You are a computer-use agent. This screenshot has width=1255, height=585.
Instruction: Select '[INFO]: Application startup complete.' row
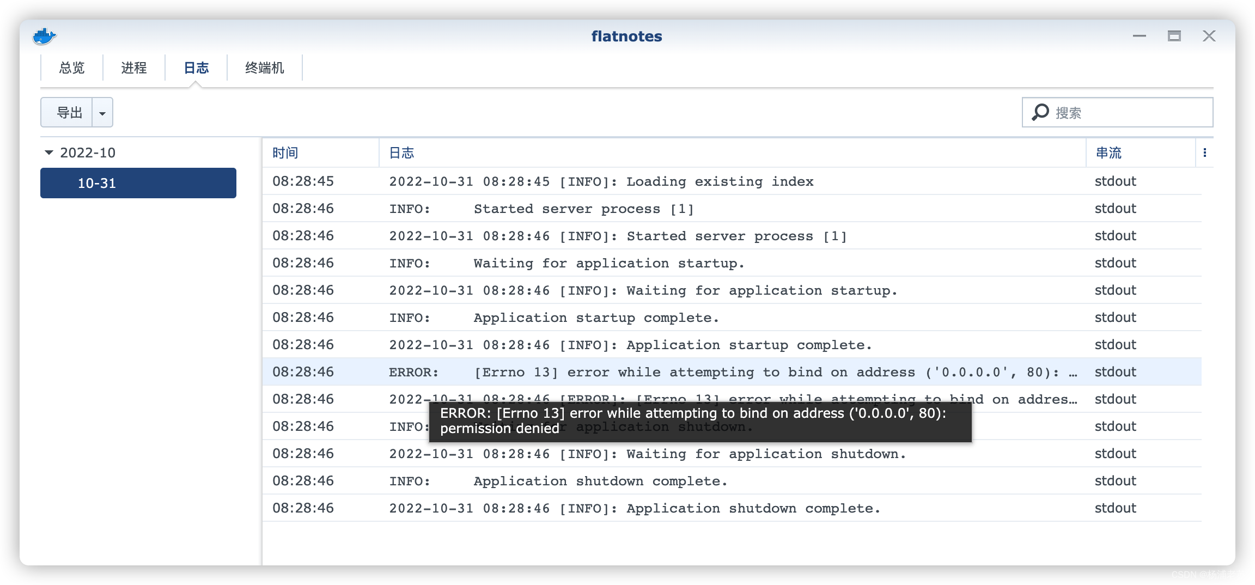pos(732,345)
